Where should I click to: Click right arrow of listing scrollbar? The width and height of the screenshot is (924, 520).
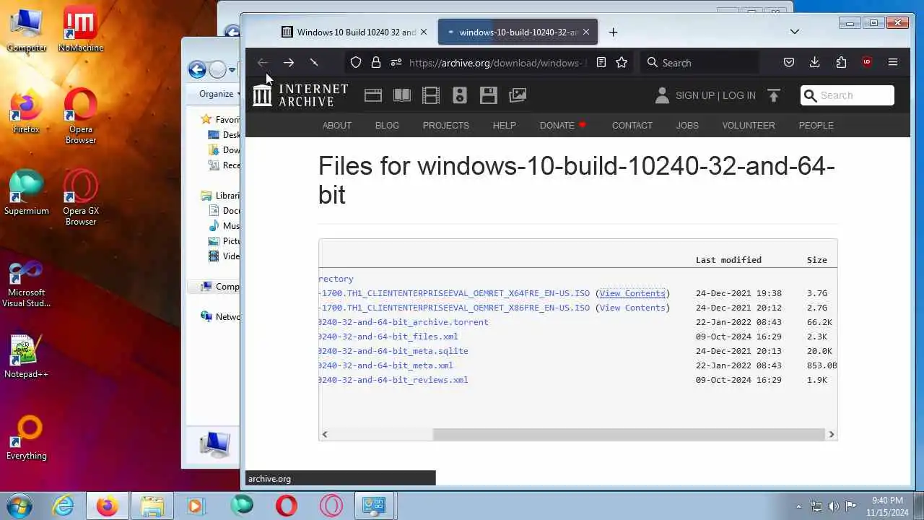[x=832, y=434]
